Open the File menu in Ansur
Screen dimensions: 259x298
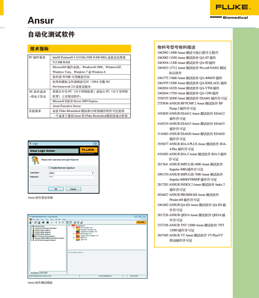pyautogui.click(x=34, y=219)
